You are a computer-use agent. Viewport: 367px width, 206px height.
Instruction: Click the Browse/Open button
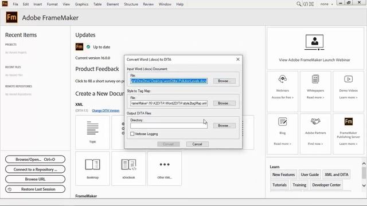coord(35,159)
